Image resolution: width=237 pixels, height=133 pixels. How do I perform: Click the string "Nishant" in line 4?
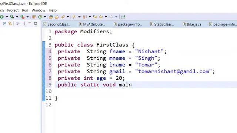point(149,51)
